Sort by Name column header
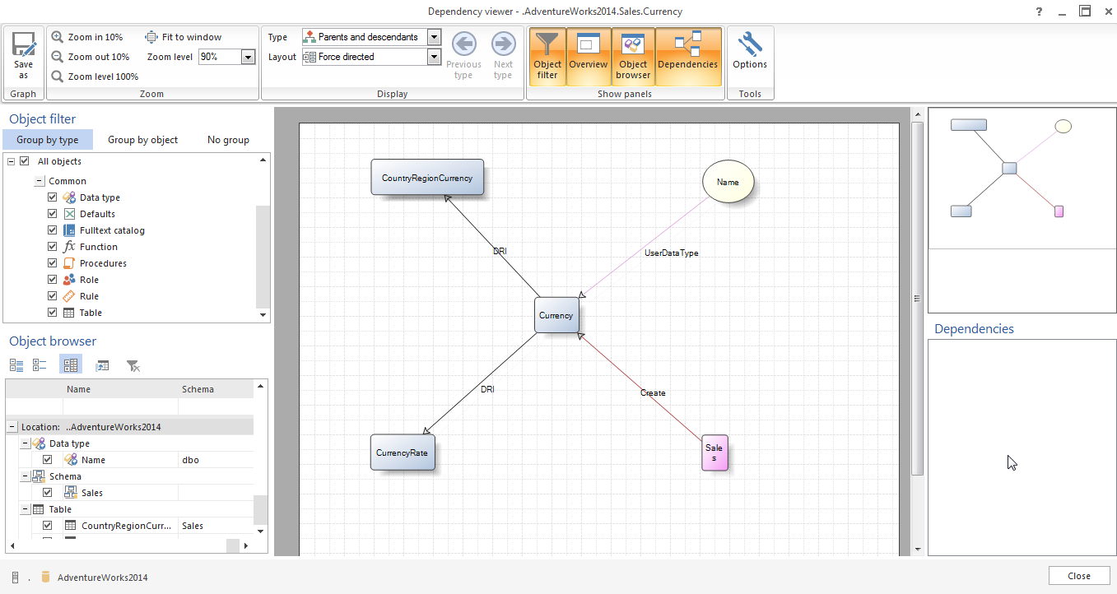The height and width of the screenshot is (594, 1117). (x=120, y=389)
